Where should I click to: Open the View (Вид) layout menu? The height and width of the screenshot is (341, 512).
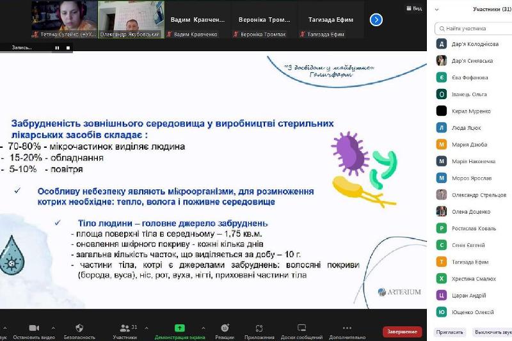coord(414,8)
